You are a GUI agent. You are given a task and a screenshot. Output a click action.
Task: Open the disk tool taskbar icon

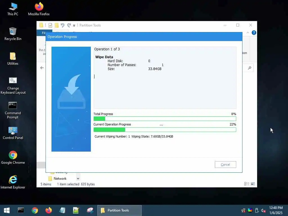(x=90, y=210)
